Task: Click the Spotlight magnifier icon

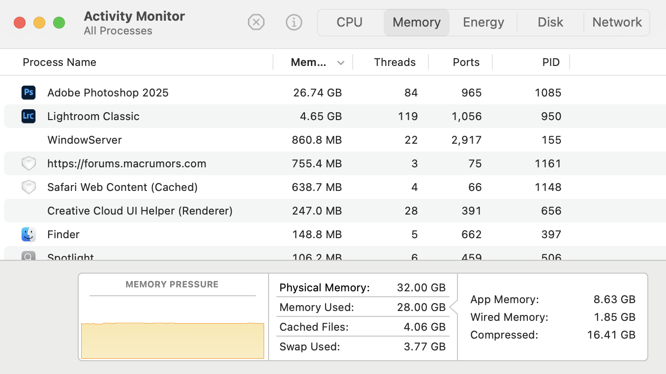Action: click(29, 256)
